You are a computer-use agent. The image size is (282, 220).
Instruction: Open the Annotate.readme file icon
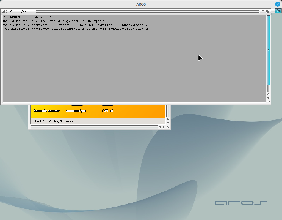coord(46,111)
